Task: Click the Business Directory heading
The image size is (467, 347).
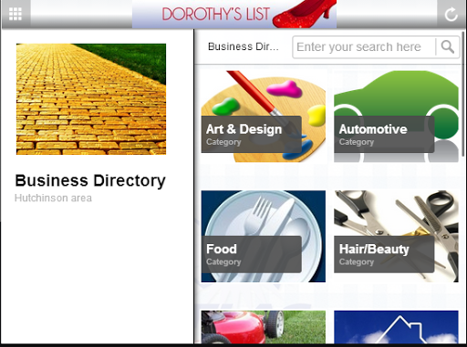Action: [x=90, y=180]
